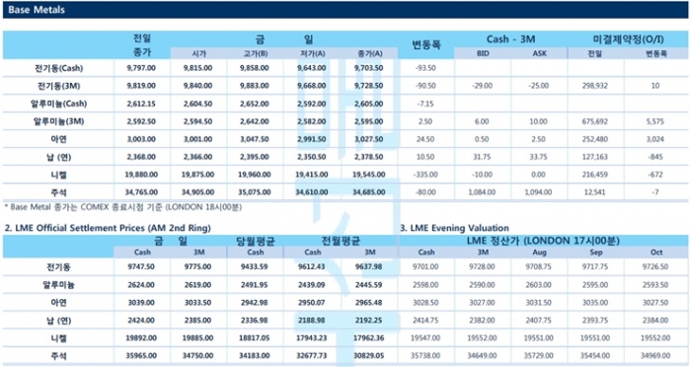Select the 전기동(3M) row label
This screenshot has height=367, width=691.
(58, 86)
